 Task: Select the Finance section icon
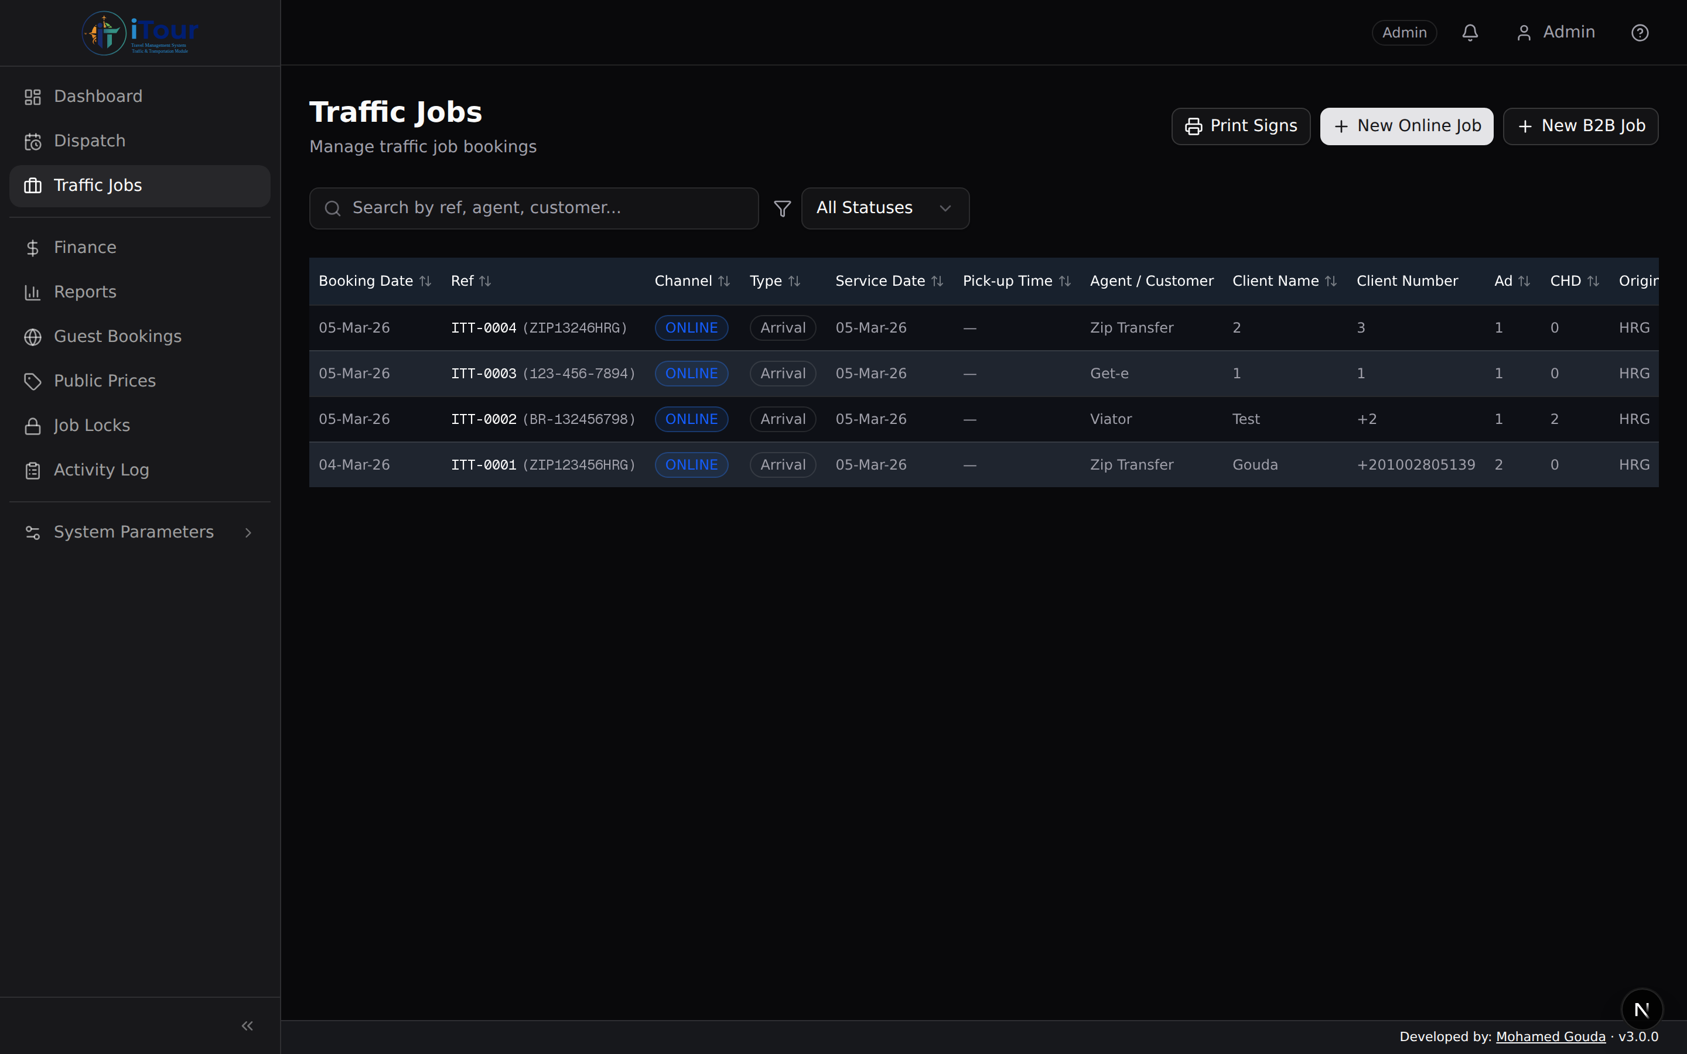click(x=33, y=248)
